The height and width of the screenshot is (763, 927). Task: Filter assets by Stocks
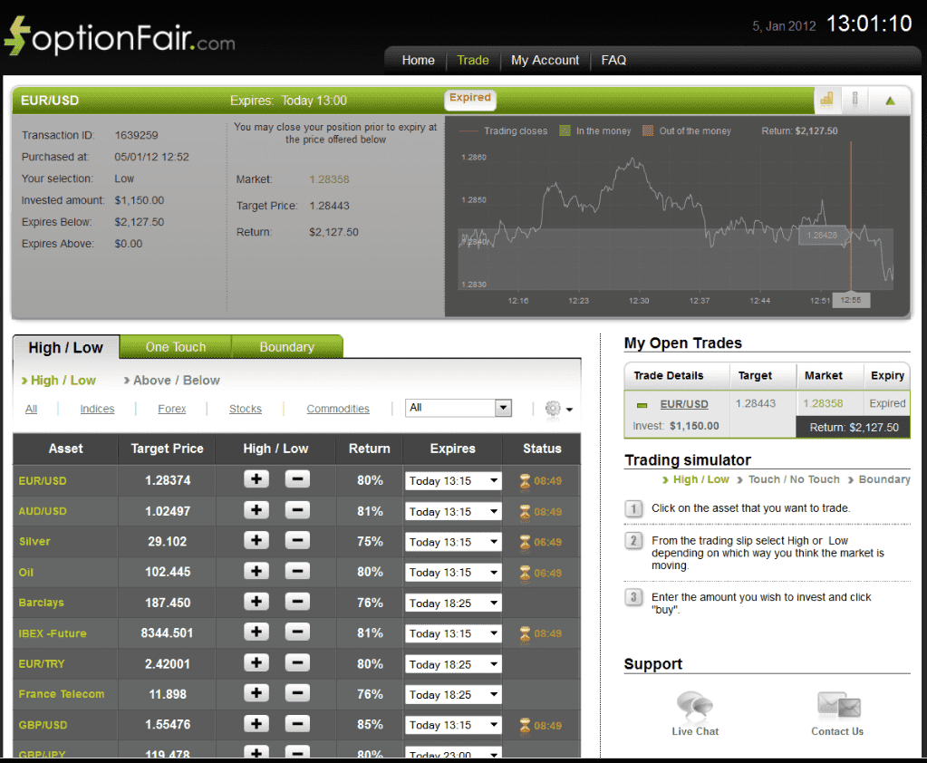[x=246, y=409]
